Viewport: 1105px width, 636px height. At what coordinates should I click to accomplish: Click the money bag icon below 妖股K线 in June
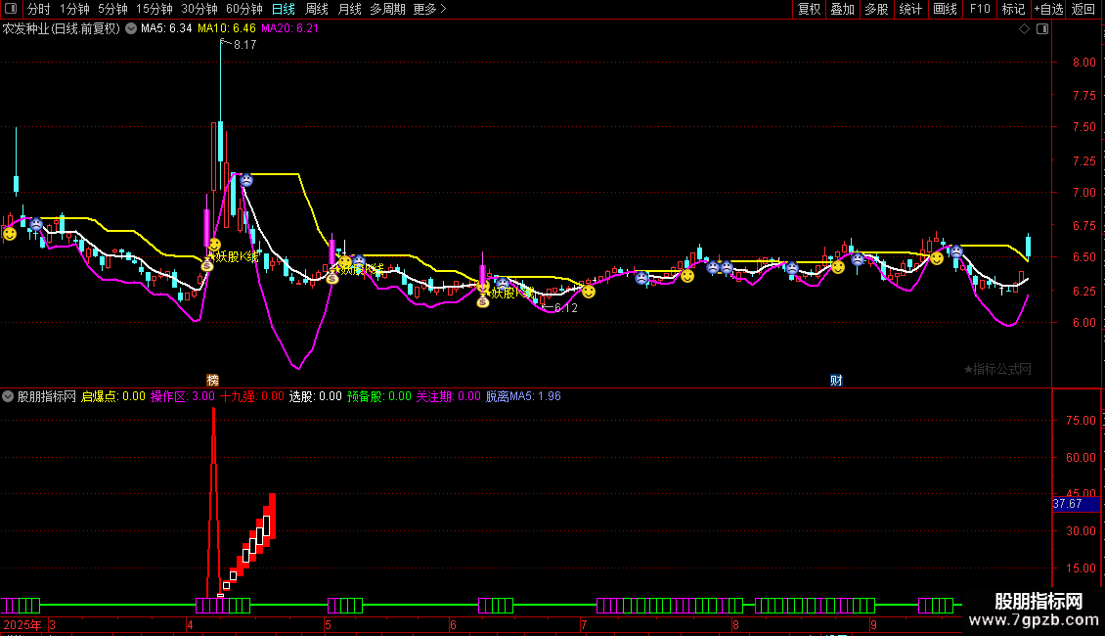tap(483, 302)
